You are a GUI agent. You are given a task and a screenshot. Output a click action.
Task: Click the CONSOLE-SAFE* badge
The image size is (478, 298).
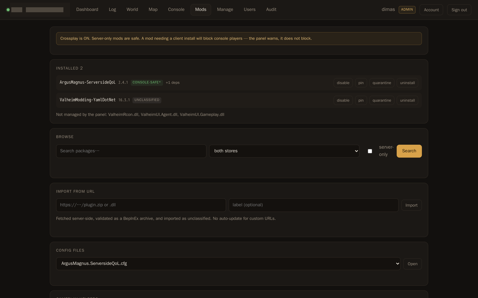click(147, 82)
